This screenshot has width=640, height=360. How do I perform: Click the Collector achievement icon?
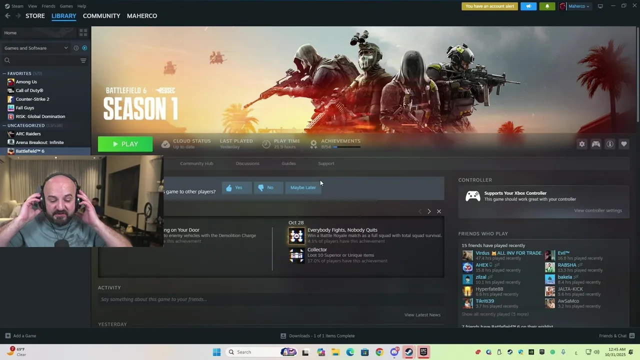click(x=296, y=255)
